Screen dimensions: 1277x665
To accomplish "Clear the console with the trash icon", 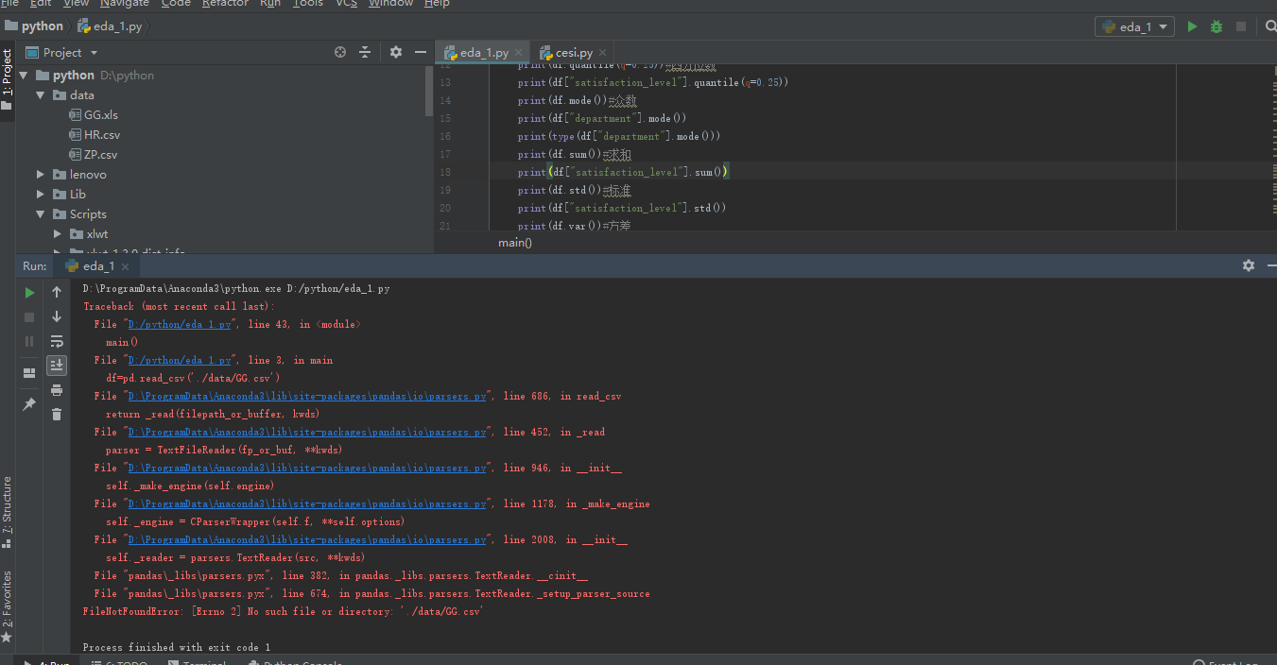I will click(57, 414).
